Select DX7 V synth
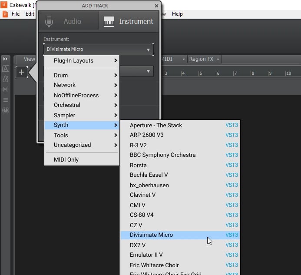 tap(180, 245)
